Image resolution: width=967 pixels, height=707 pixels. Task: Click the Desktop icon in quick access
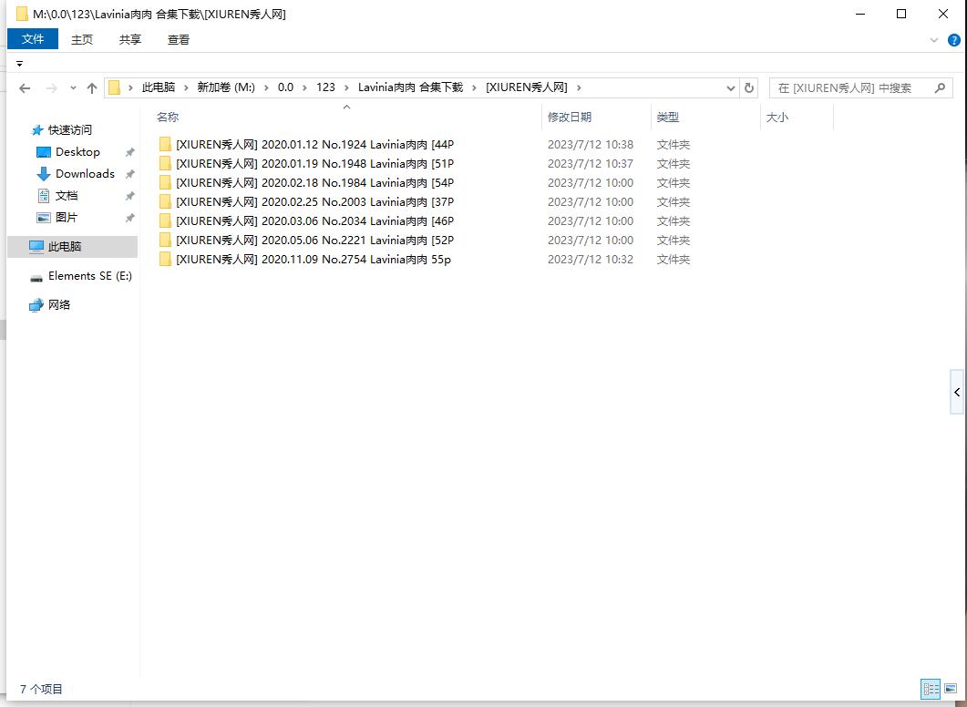pyautogui.click(x=43, y=152)
